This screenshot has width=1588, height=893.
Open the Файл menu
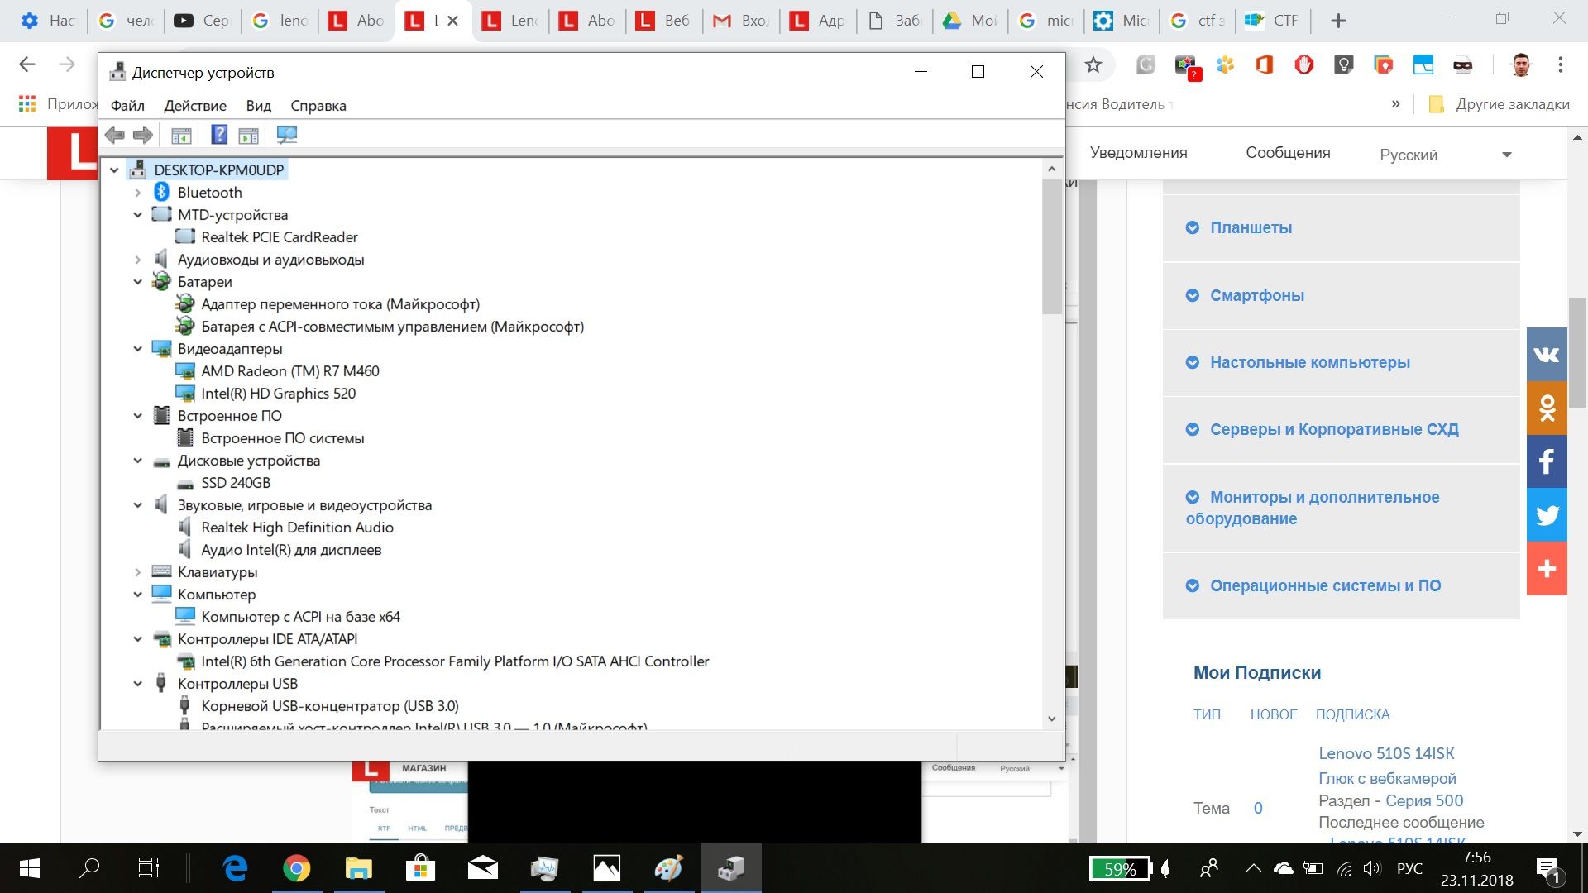127,106
